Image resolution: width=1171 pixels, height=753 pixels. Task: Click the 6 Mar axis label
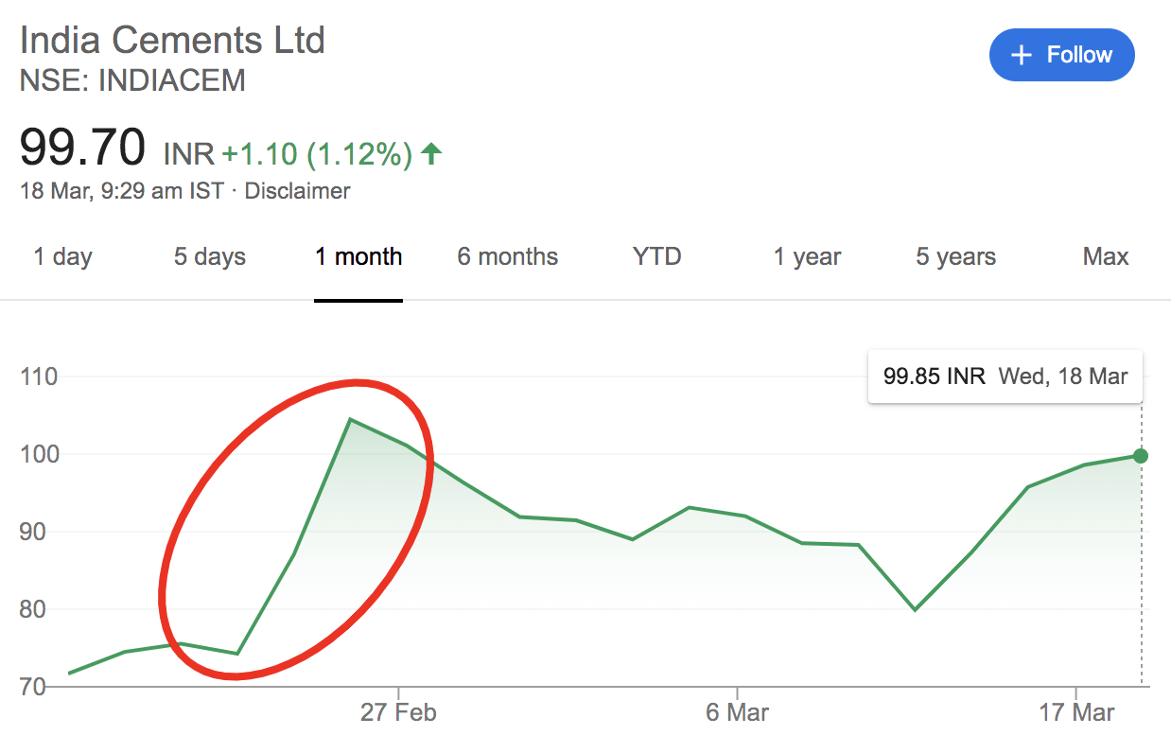[x=738, y=712]
